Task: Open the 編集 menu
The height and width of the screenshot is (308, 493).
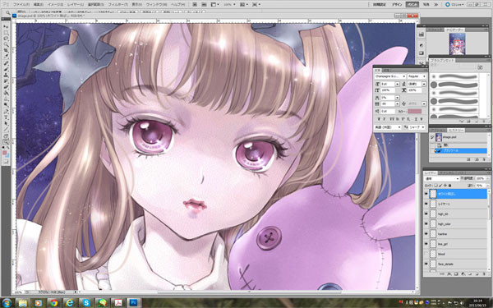Action: [x=39, y=5]
